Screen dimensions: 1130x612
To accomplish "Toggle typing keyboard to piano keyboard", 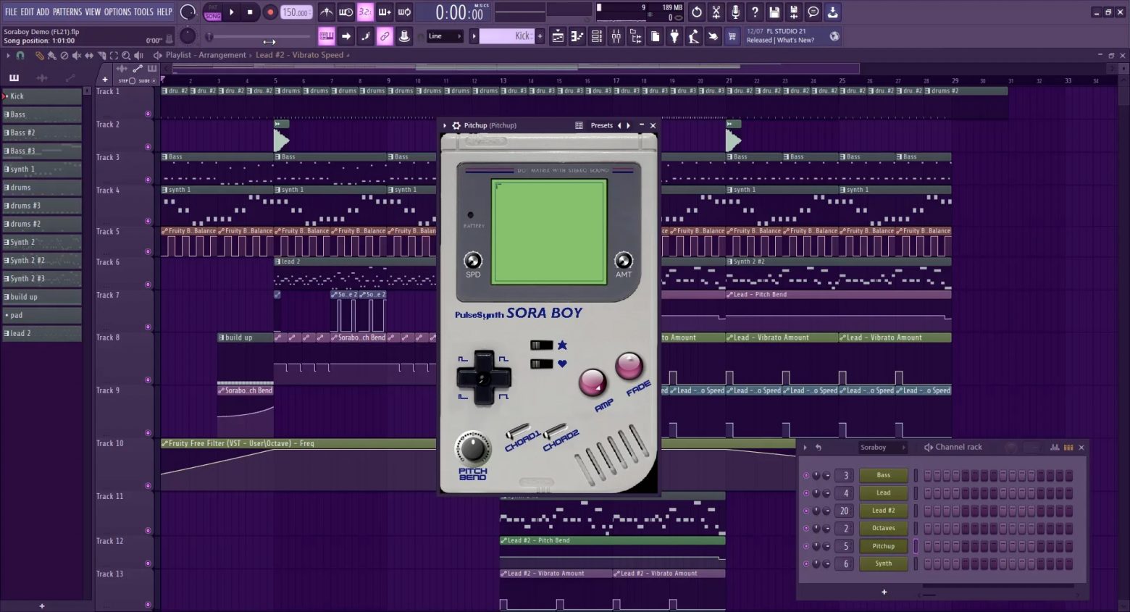I will coord(327,36).
